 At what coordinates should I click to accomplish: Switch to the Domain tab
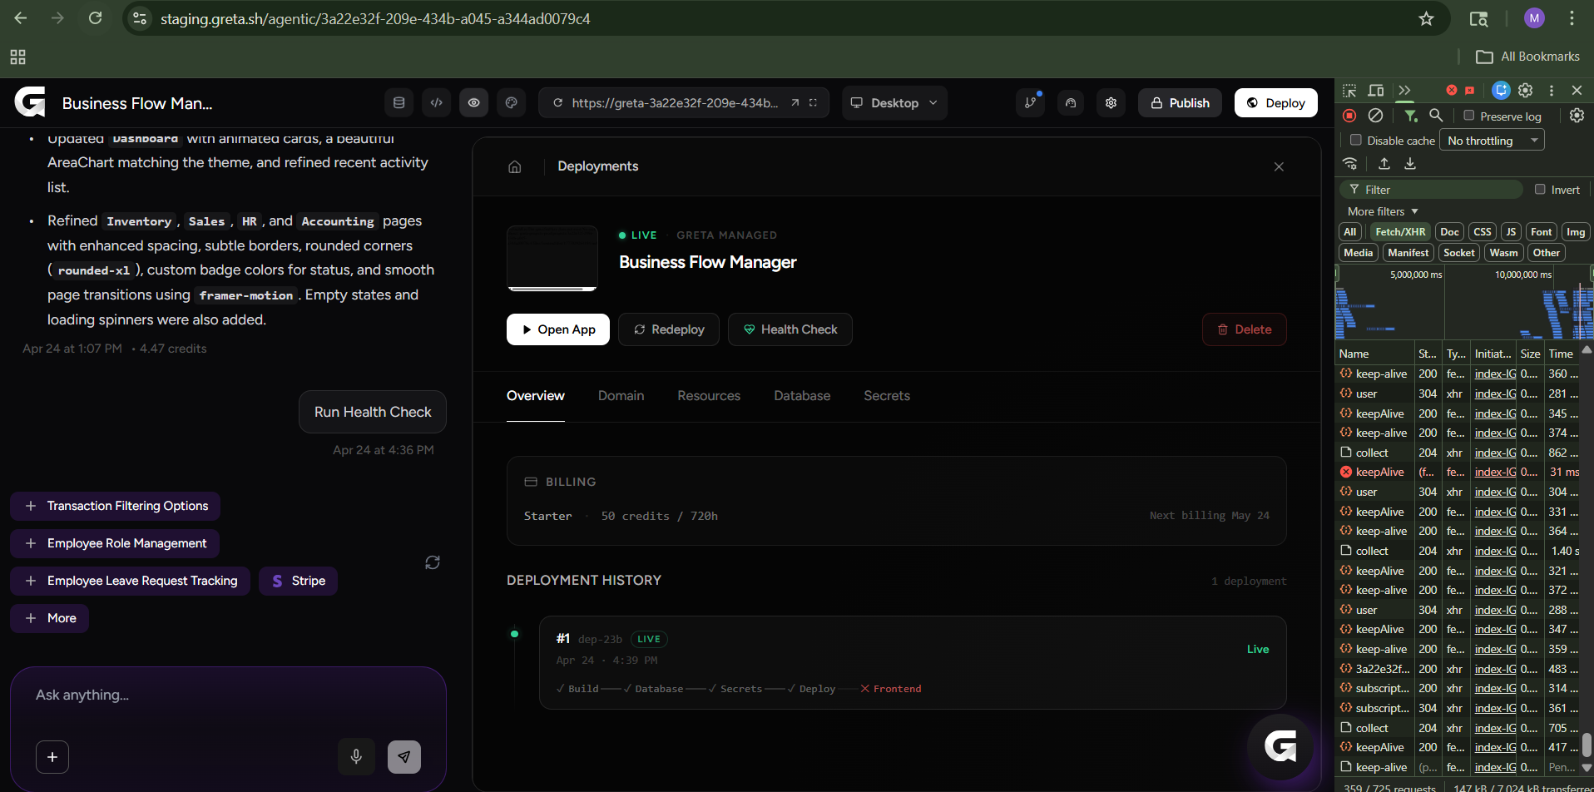621,396
